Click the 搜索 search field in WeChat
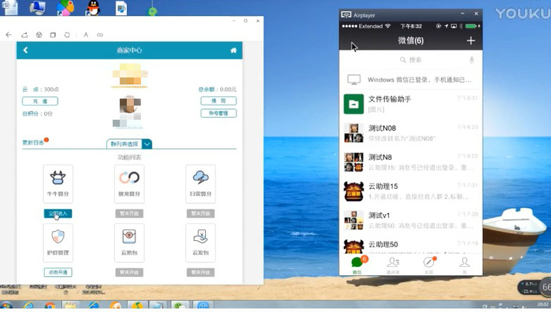 411,60
